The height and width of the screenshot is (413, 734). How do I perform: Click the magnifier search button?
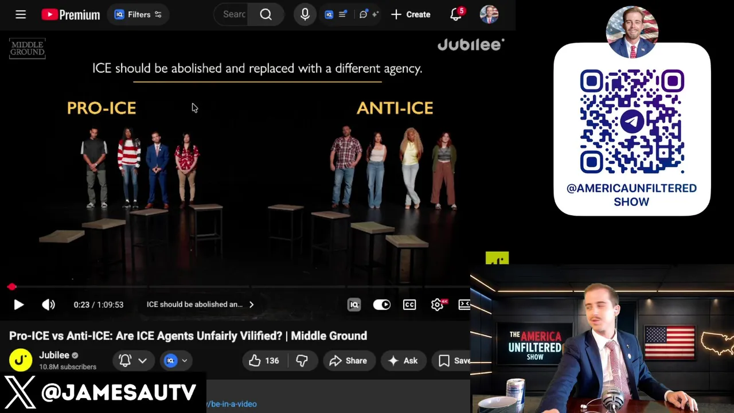(266, 14)
